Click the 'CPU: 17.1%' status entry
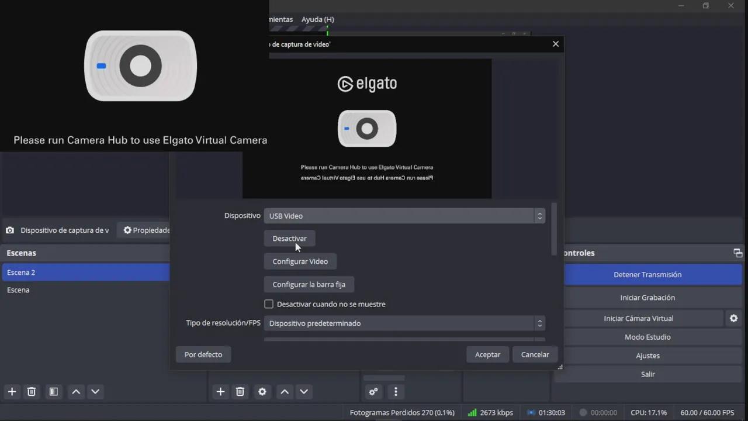Screen dimensions: 748x421 (649, 413)
